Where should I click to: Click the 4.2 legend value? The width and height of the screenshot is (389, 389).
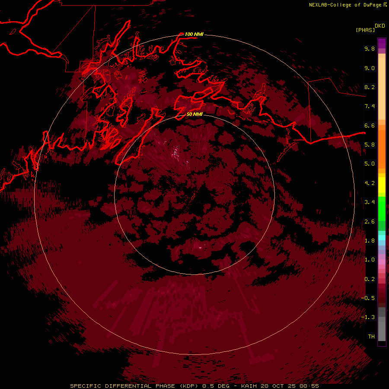tap(370, 183)
